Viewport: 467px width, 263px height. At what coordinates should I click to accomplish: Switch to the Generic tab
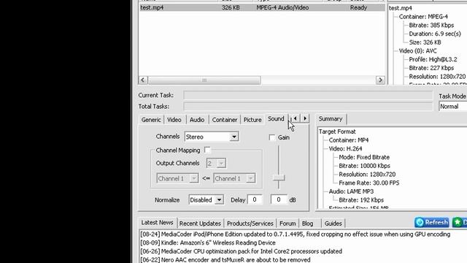(x=151, y=120)
